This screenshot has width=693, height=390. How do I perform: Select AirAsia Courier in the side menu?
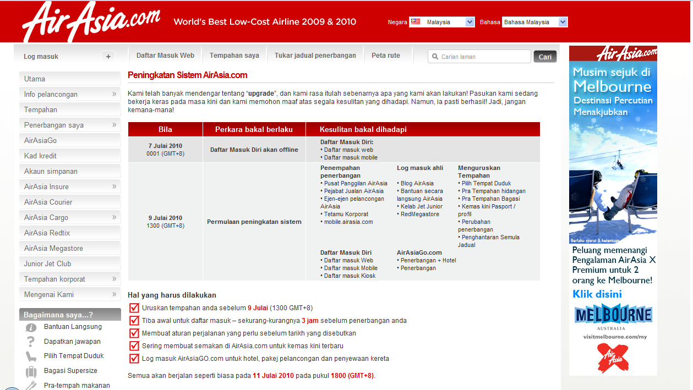(70, 202)
